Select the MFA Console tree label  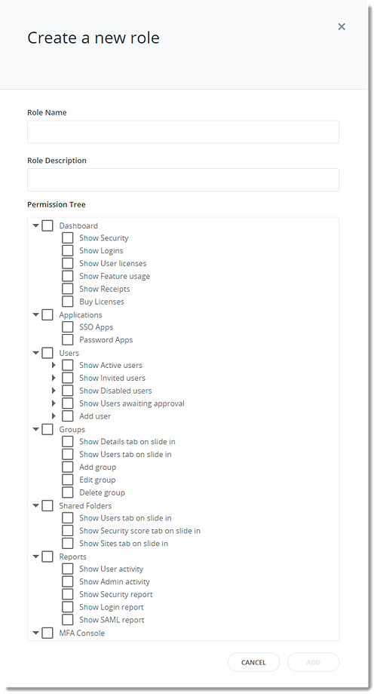[x=81, y=633]
